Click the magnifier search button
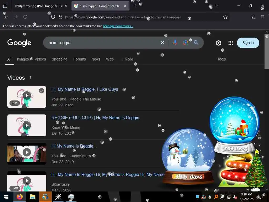269x202 pixels. pos(196,43)
